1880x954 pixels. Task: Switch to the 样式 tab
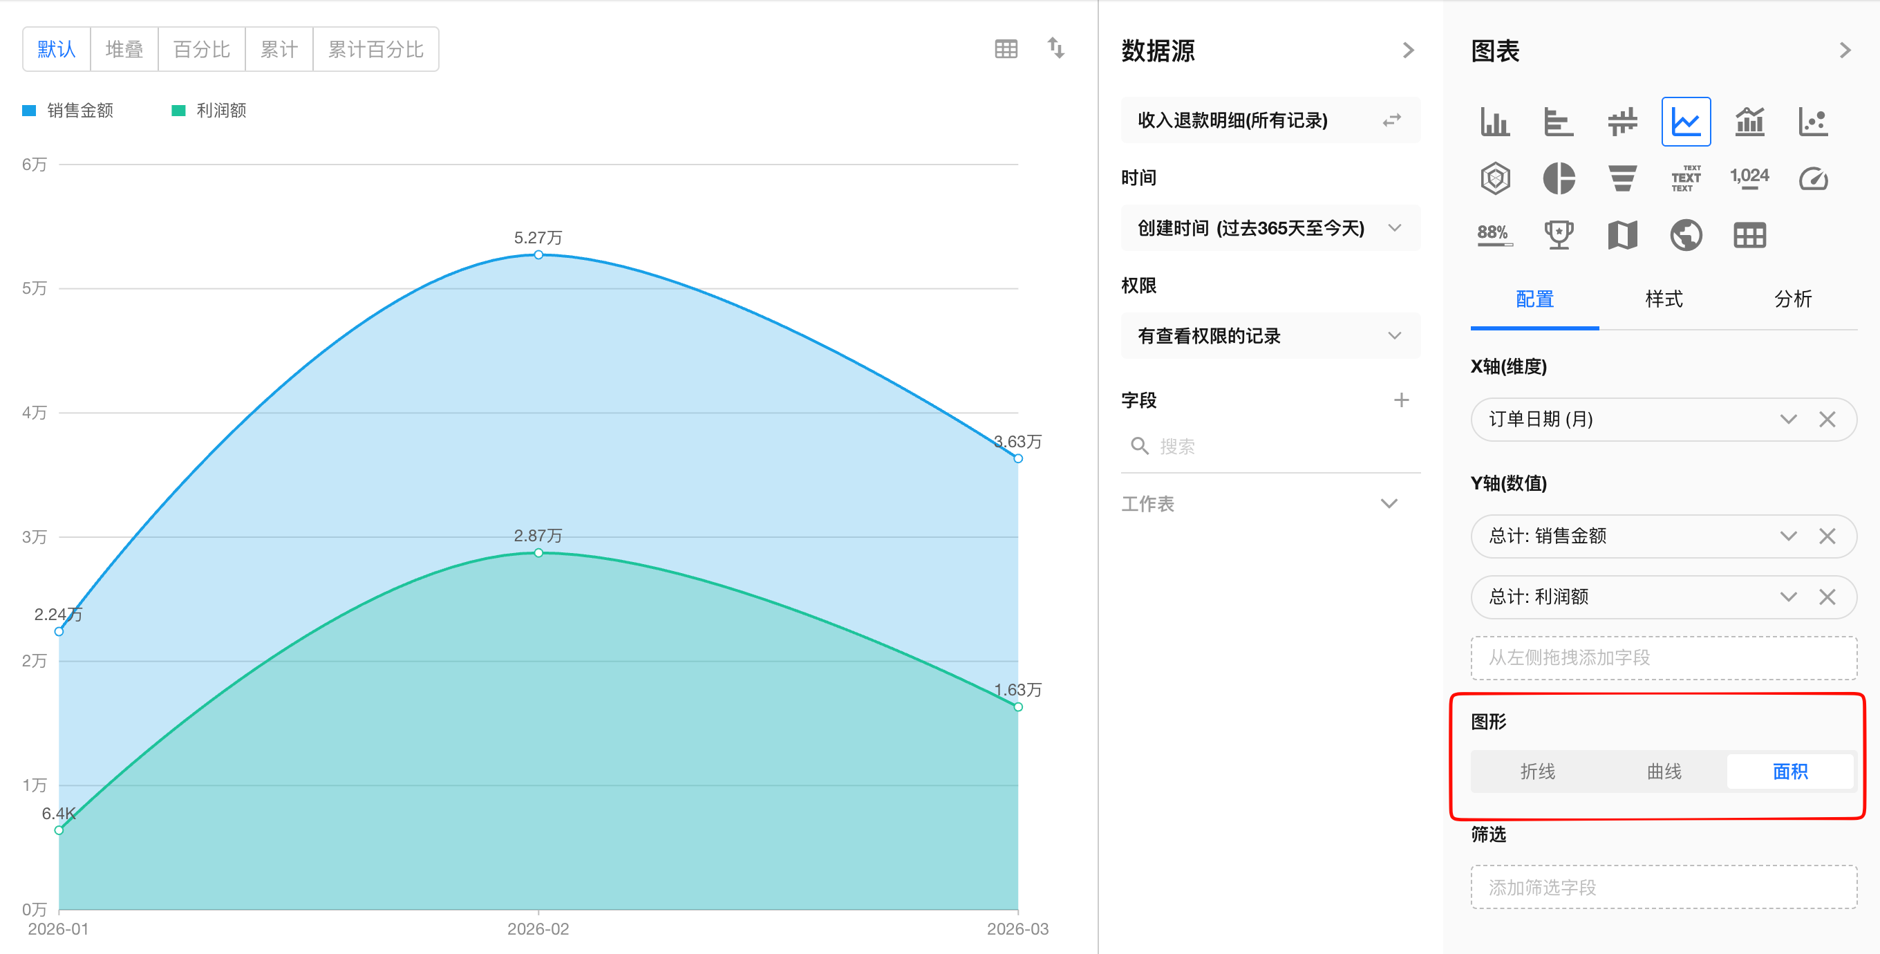pyautogui.click(x=1663, y=299)
